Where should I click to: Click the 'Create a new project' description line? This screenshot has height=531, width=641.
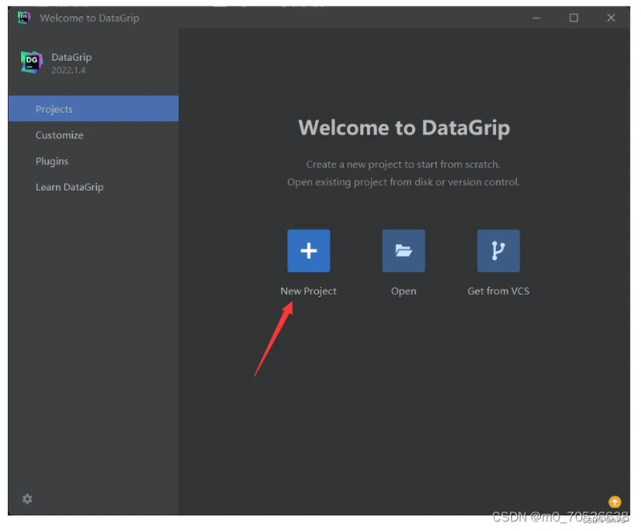click(403, 164)
